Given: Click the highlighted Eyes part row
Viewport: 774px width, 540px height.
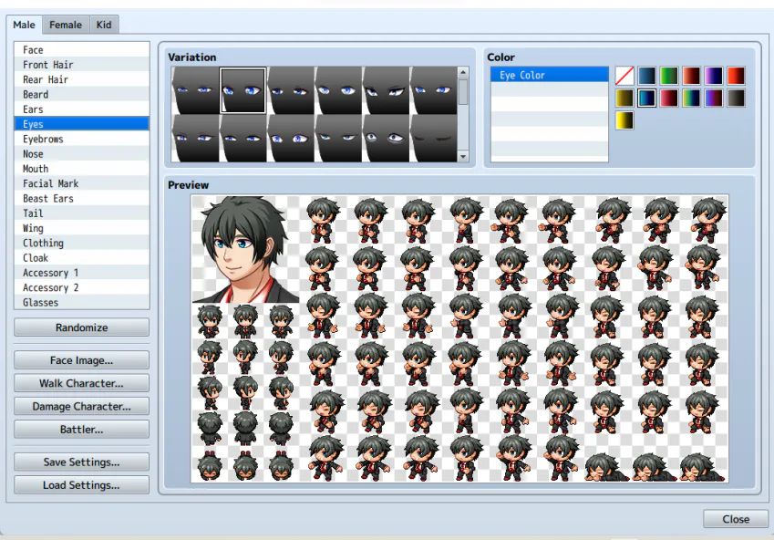Looking at the screenshot, I should click(x=82, y=124).
